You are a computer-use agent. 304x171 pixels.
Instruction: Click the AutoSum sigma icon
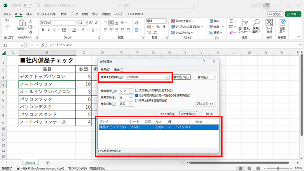tap(231, 21)
